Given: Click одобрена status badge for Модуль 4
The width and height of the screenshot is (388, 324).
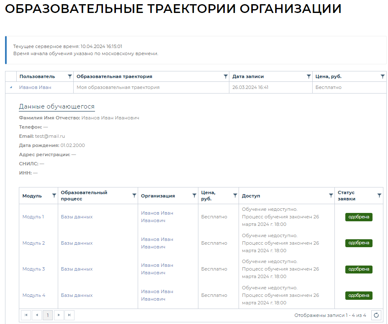Looking at the screenshot, I should pyautogui.click(x=359, y=295).
